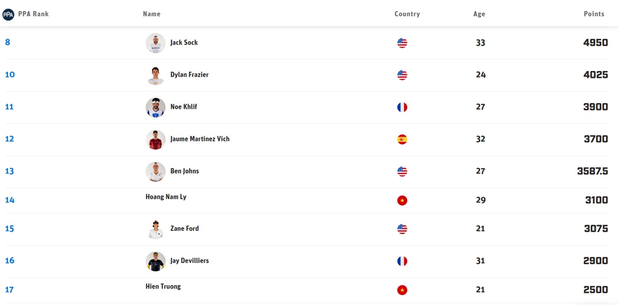The width and height of the screenshot is (618, 305).
Task: Click Noe Khlif's France flag icon
Action: [402, 107]
